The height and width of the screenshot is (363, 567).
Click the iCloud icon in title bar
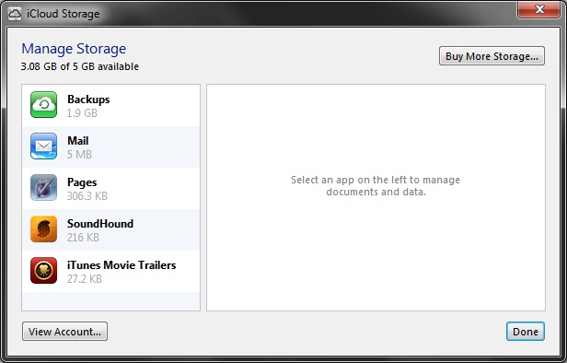(x=15, y=14)
